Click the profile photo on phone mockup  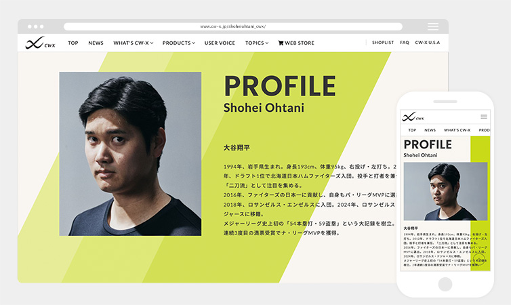[x=445, y=191]
